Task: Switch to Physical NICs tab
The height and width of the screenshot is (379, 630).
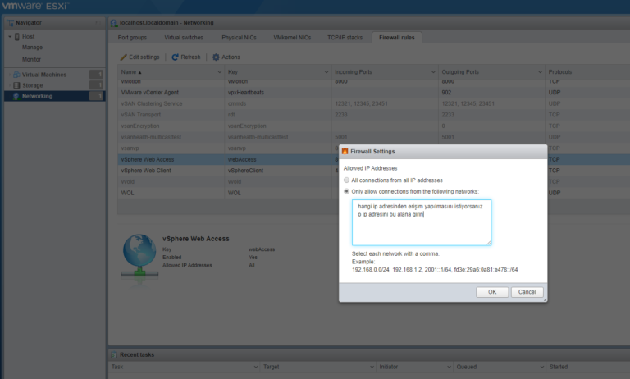Action: pyautogui.click(x=239, y=38)
